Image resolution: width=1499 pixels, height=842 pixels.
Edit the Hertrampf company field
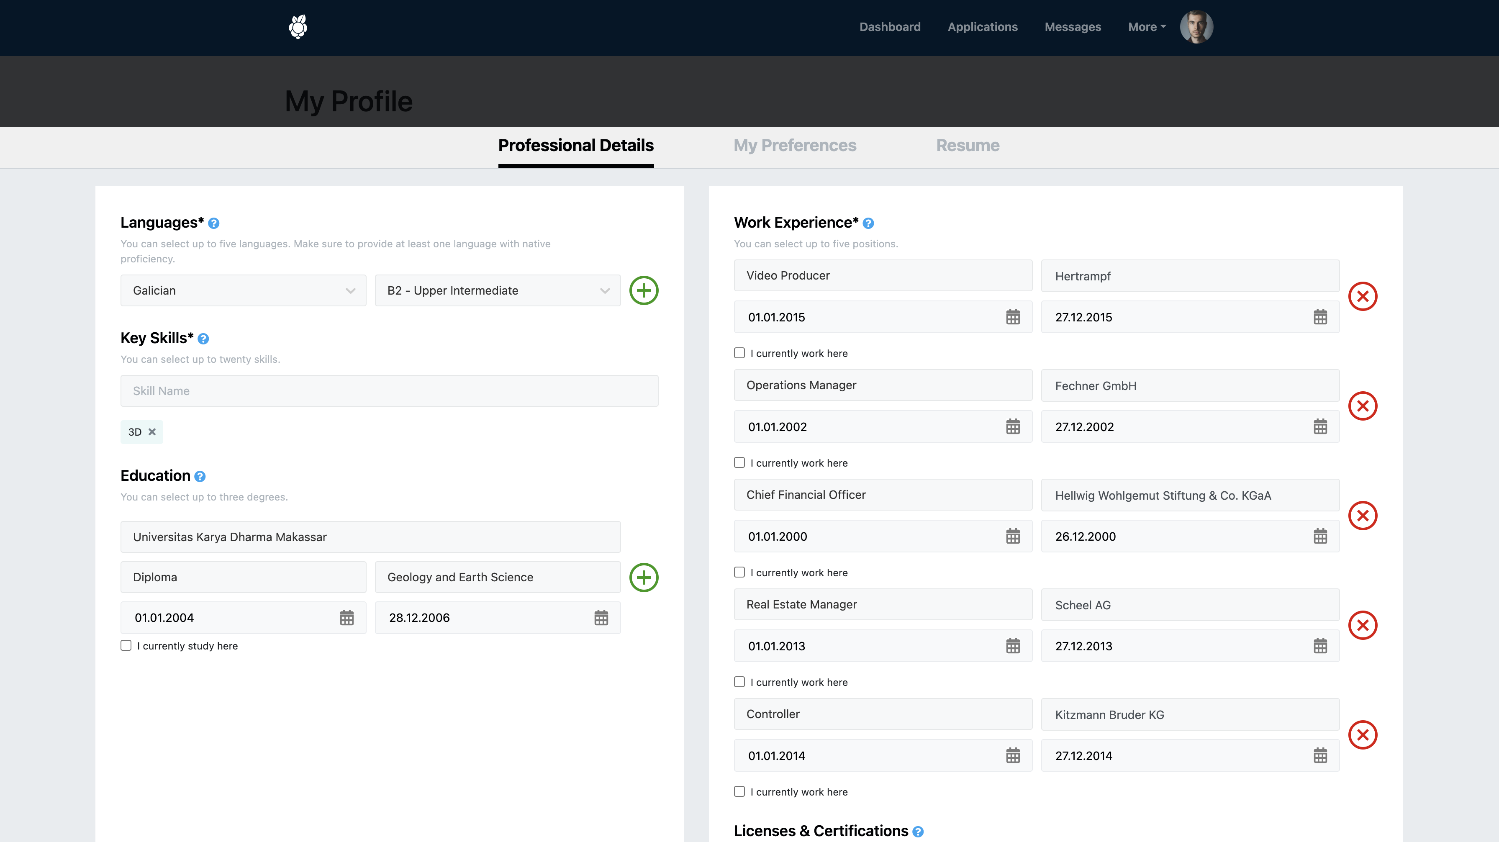point(1190,276)
